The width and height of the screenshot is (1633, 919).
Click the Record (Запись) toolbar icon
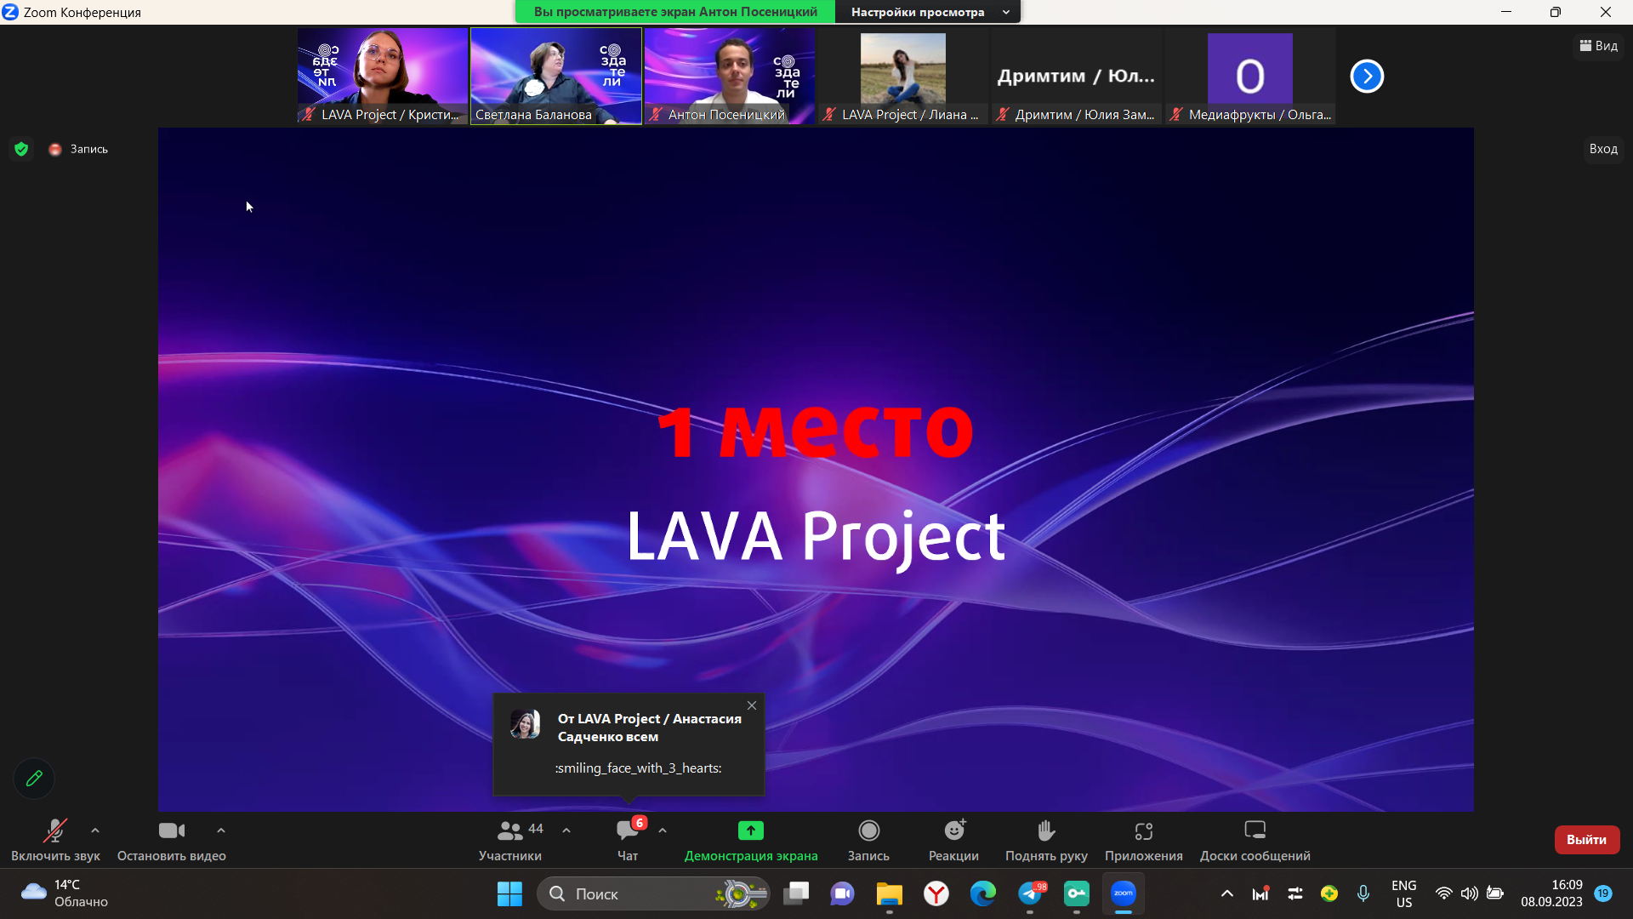click(868, 831)
